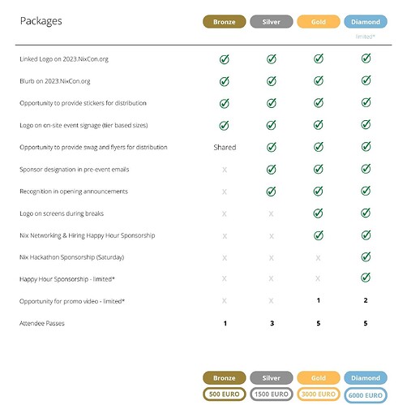Click the 3000 EURO price pill
Viewport: 407px width, 405px height.
[x=319, y=394]
